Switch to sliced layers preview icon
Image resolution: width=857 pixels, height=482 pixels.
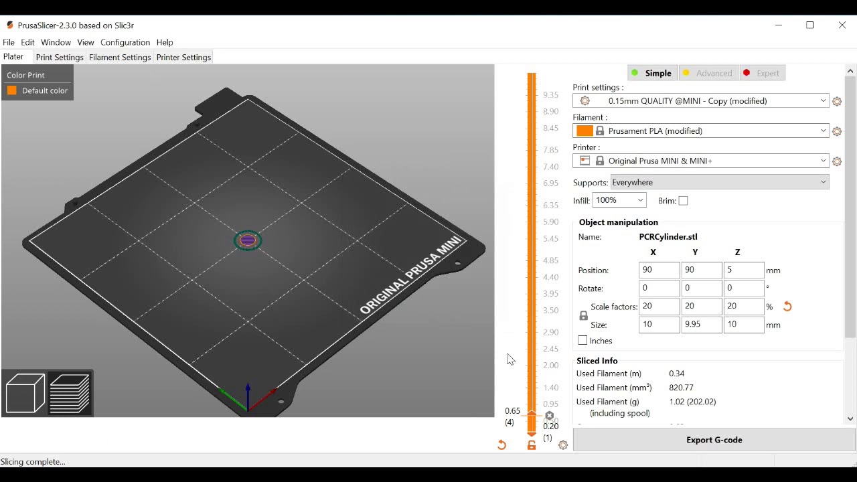coord(70,394)
